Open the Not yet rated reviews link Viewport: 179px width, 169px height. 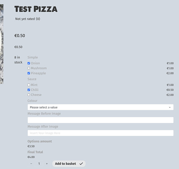28,19
